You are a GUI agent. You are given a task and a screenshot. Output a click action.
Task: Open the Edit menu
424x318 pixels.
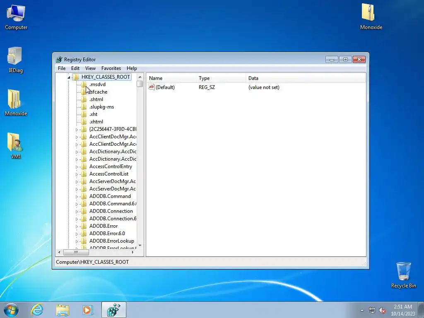pos(75,68)
